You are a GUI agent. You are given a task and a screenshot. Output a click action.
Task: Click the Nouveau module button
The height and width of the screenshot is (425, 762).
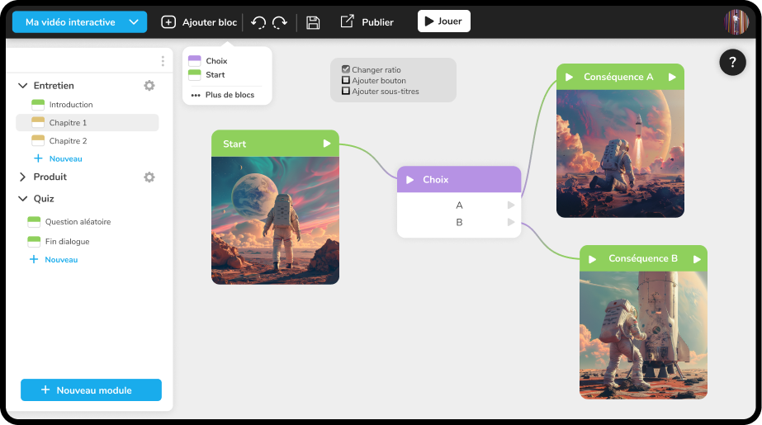click(x=91, y=390)
